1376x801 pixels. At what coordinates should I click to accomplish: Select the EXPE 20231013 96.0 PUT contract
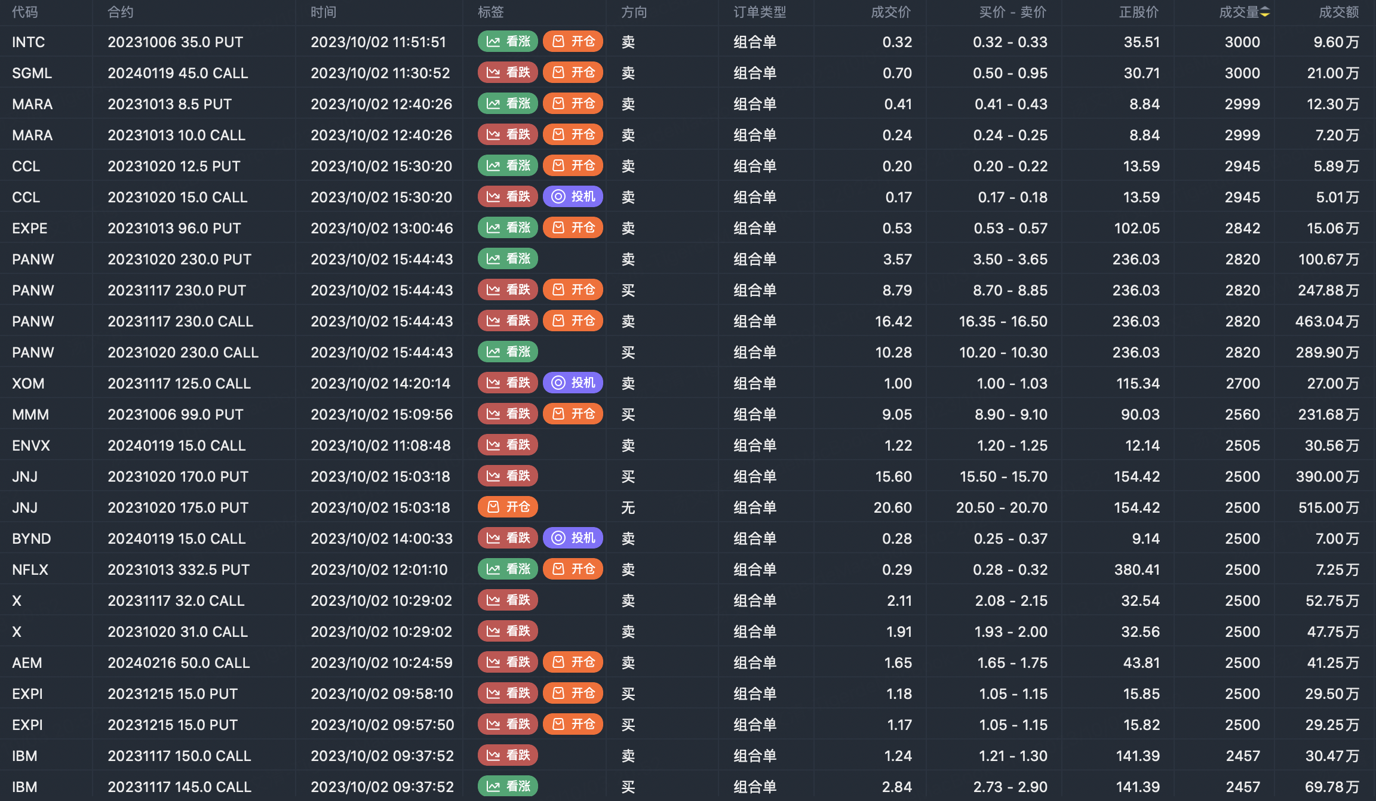[174, 228]
